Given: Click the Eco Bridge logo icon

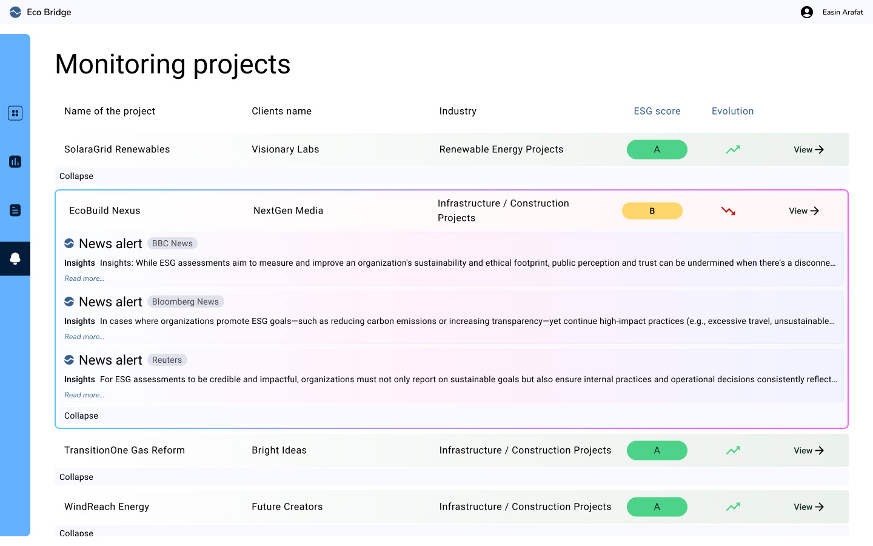Looking at the screenshot, I should pyautogui.click(x=15, y=12).
